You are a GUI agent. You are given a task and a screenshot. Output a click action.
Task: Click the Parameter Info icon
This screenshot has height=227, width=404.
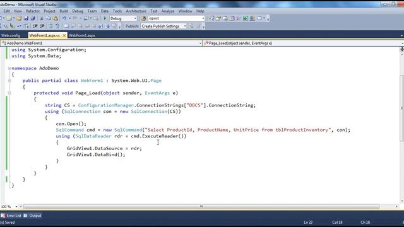(5, 26)
